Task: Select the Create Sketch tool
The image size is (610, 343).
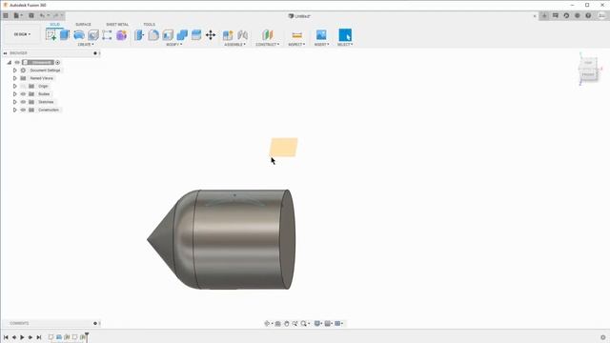Action: click(51, 35)
